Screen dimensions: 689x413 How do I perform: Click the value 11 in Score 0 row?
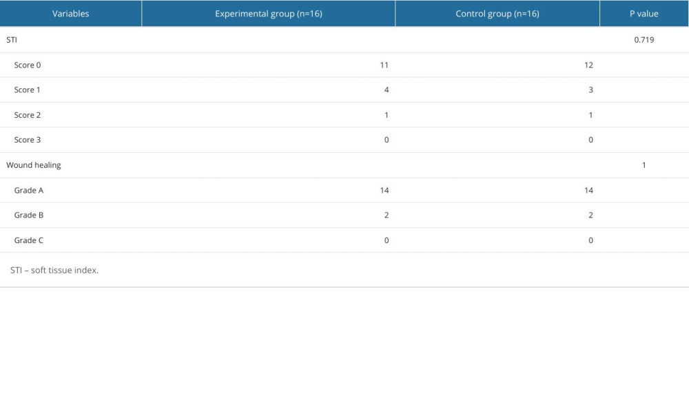click(x=384, y=65)
